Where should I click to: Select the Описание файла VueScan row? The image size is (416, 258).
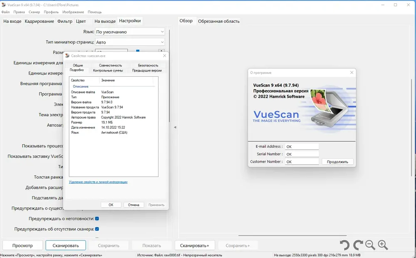pos(114,92)
